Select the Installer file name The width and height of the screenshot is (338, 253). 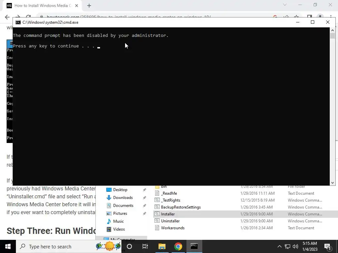[x=168, y=214]
